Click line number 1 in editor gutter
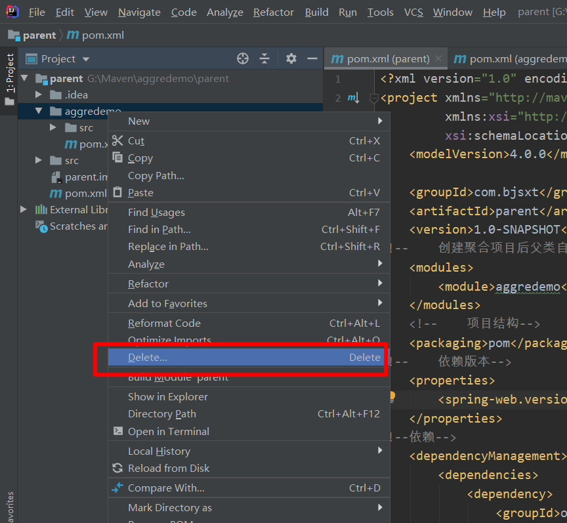Screen dimensions: 567x523 click(337, 79)
